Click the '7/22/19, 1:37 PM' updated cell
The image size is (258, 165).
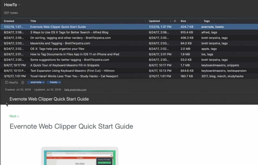160,27
